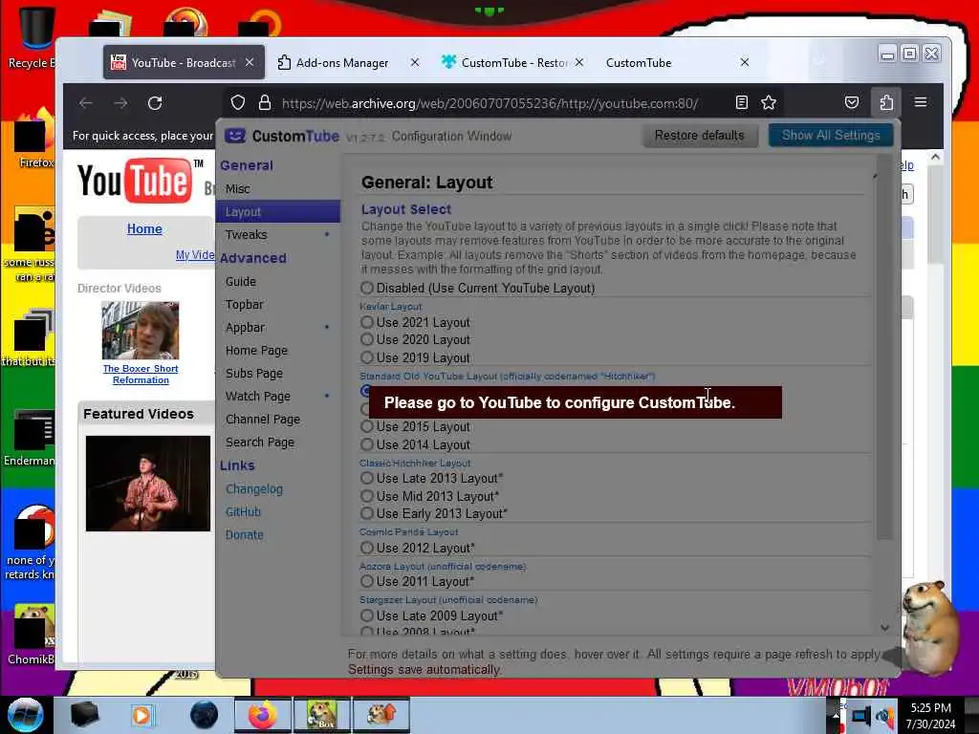Click the padlock site info icon

265,103
